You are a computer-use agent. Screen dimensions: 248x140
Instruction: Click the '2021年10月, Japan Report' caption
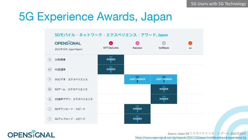[69, 49]
